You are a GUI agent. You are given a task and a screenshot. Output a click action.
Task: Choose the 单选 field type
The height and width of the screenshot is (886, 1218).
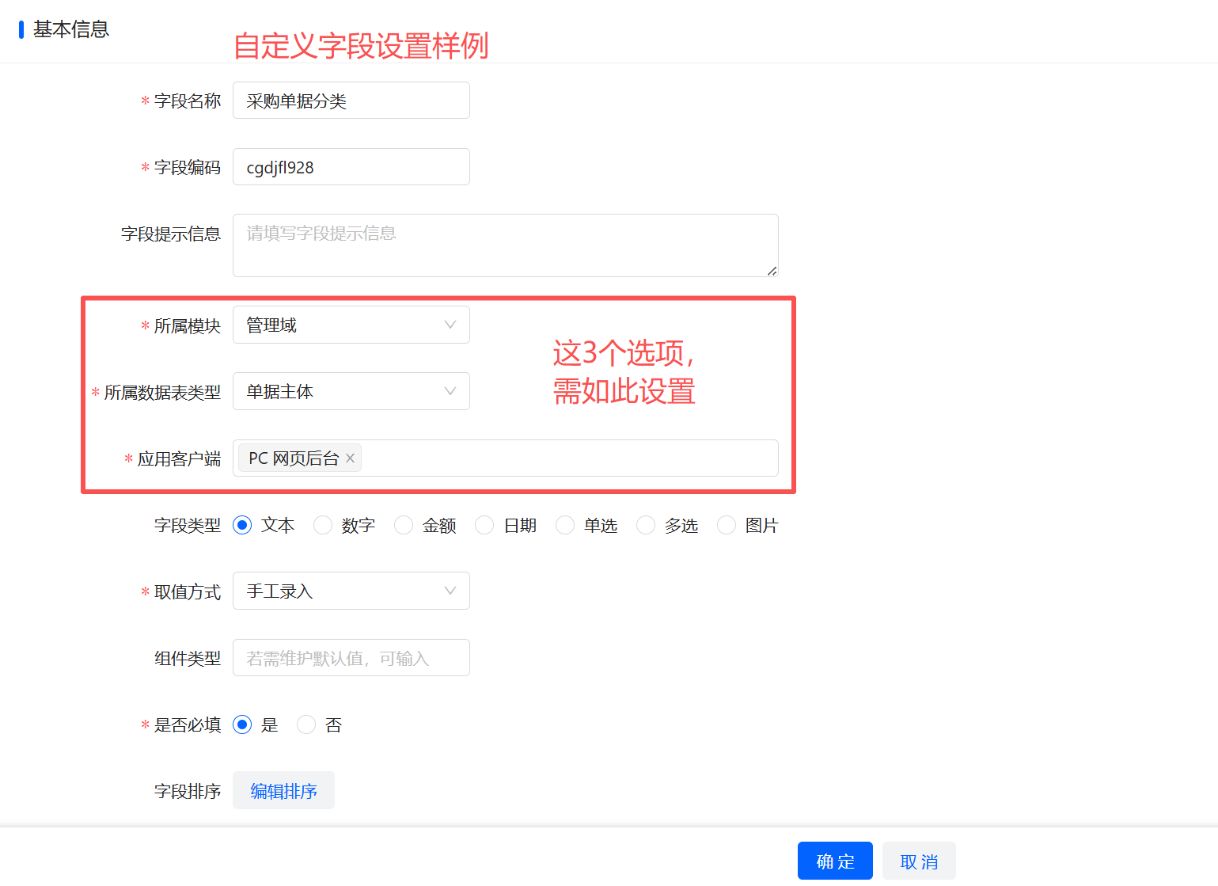[565, 525]
